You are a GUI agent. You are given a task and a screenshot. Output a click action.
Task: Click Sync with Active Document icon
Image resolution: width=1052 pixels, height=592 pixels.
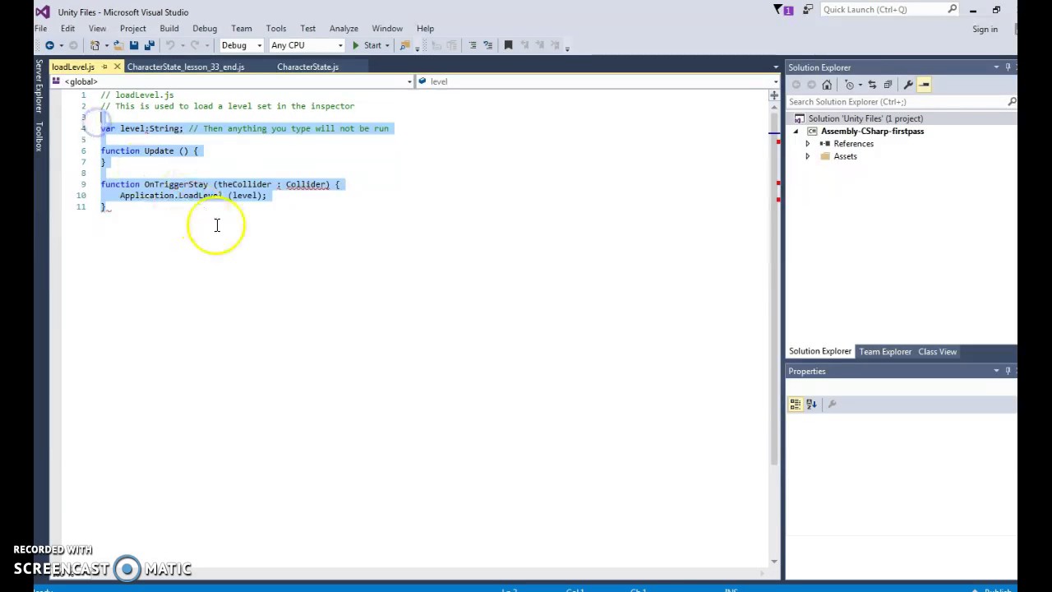pyautogui.click(x=872, y=85)
